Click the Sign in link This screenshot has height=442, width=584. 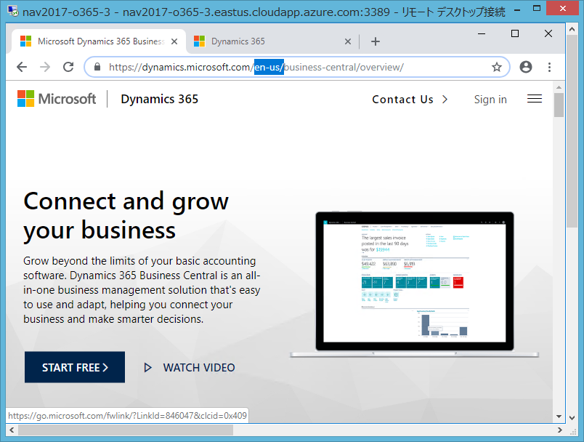tap(490, 100)
